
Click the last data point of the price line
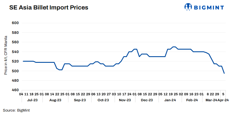coord(224,73)
